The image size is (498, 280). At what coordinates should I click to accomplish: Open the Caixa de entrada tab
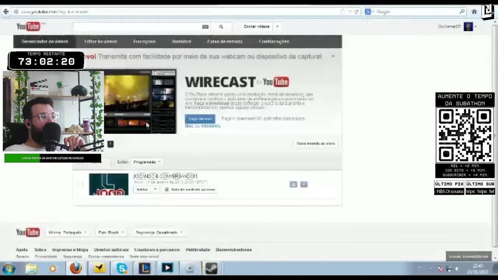click(x=224, y=42)
